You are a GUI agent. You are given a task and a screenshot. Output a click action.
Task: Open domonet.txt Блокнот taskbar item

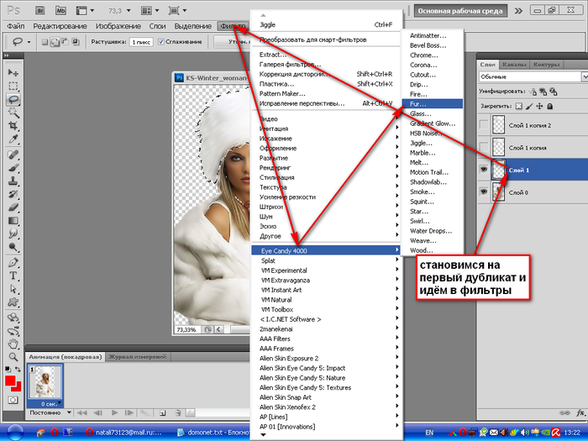point(213,433)
